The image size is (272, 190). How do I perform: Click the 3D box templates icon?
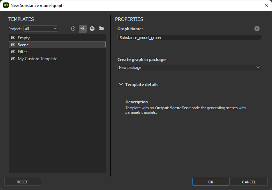click(x=92, y=29)
